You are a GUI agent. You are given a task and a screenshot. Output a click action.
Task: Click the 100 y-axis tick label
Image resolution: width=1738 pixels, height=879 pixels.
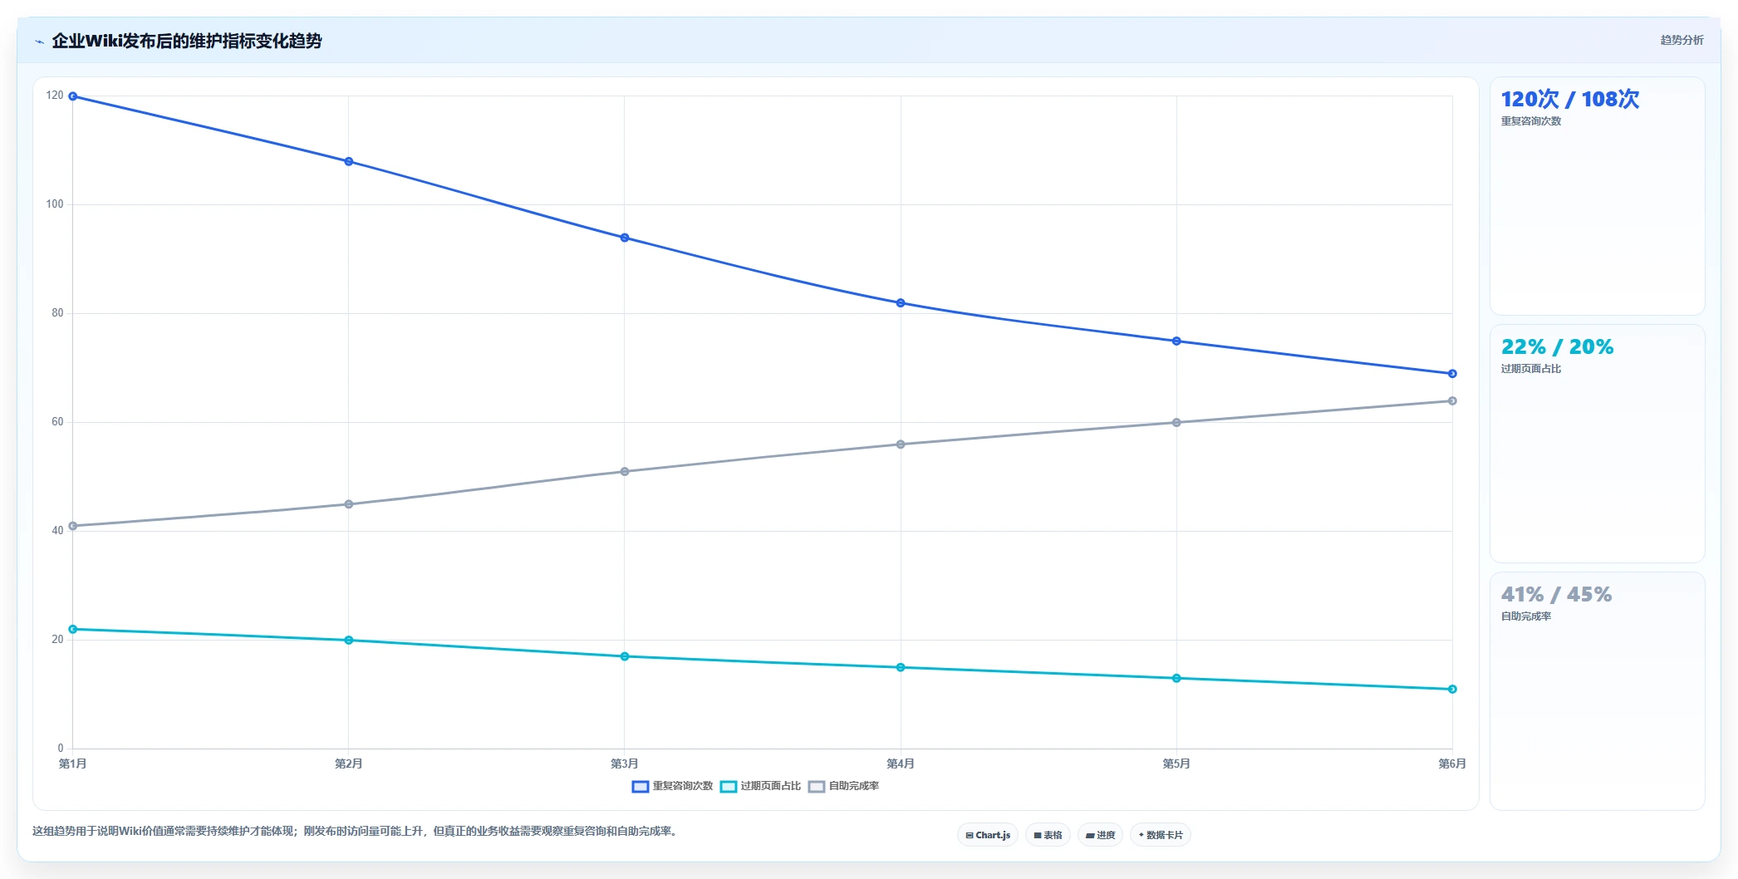[x=55, y=204]
